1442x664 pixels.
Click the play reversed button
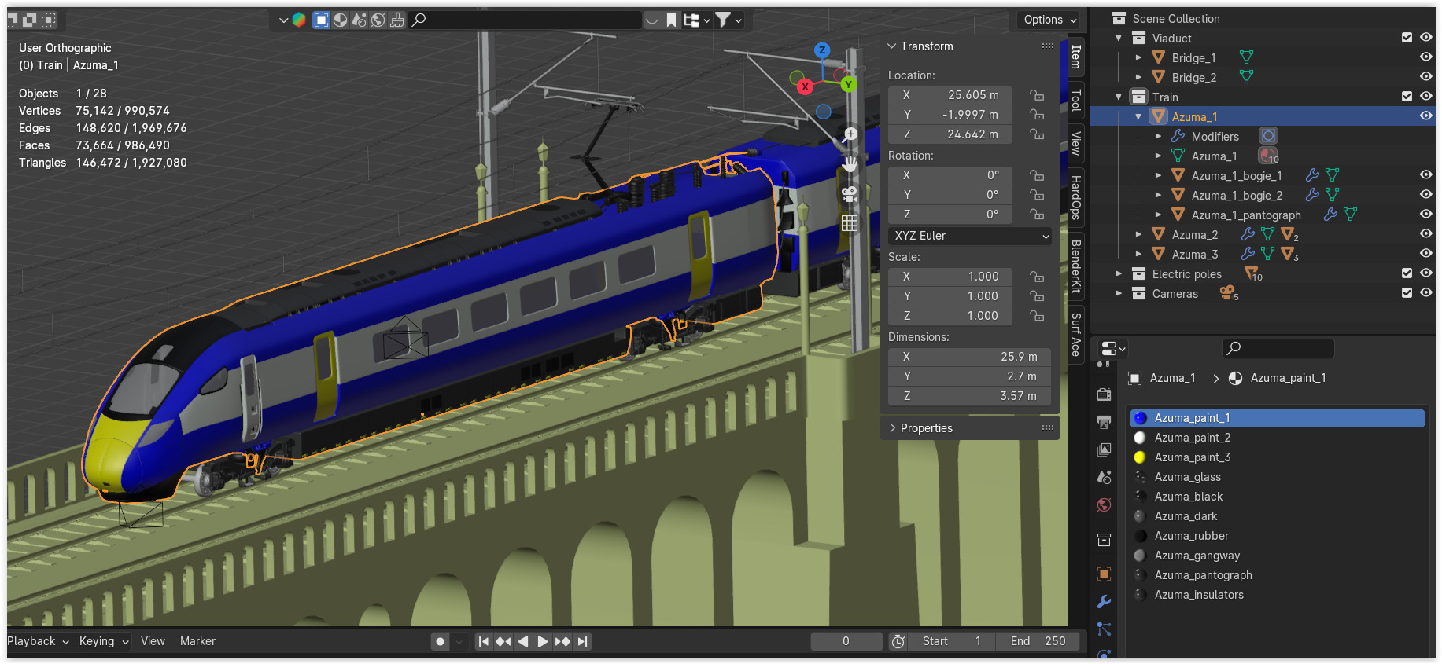[523, 641]
